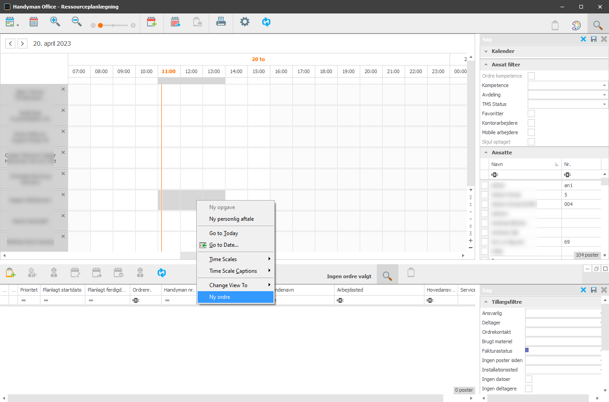
Task: Click the Installationssted input field
Action: [x=563, y=370]
